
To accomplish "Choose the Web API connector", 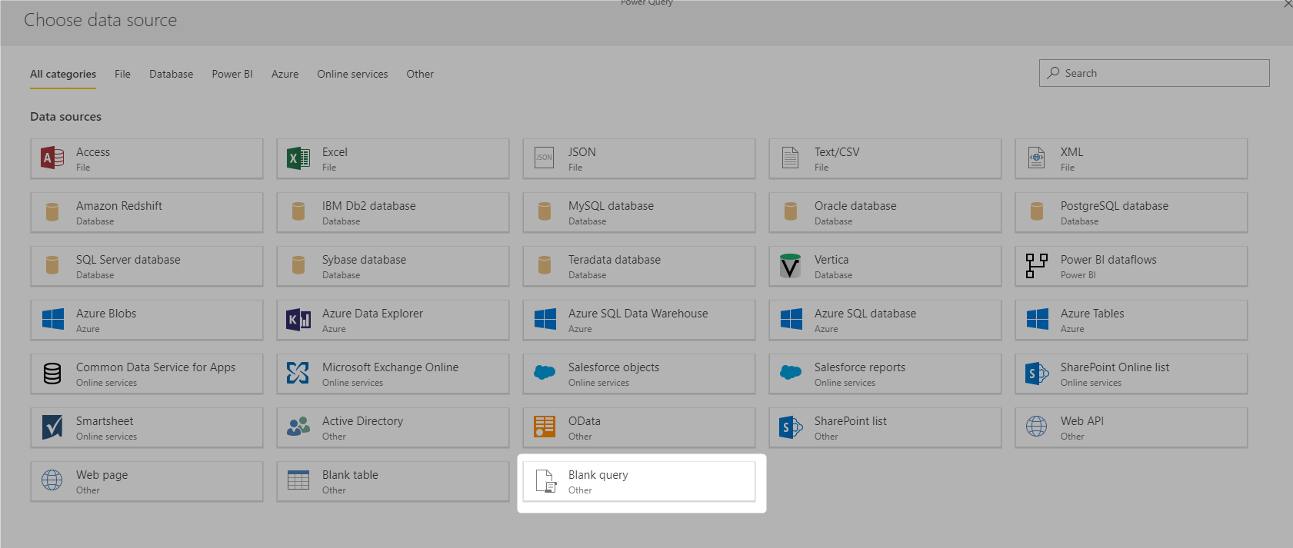I will pyautogui.click(x=1131, y=428).
